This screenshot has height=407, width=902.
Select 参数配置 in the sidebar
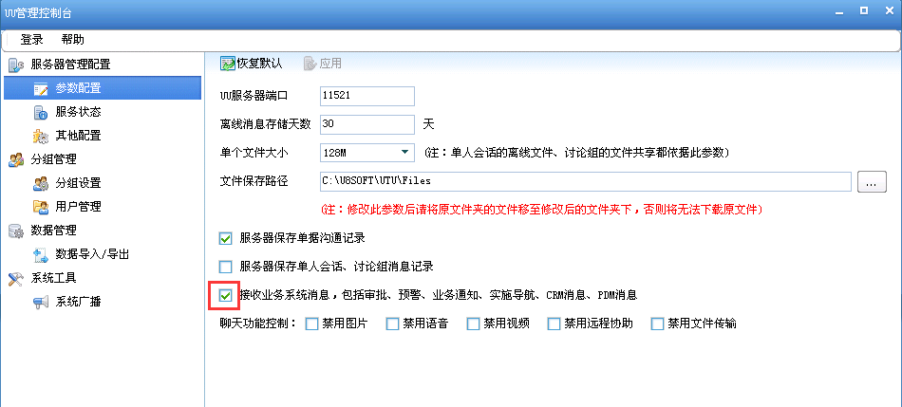tap(103, 88)
